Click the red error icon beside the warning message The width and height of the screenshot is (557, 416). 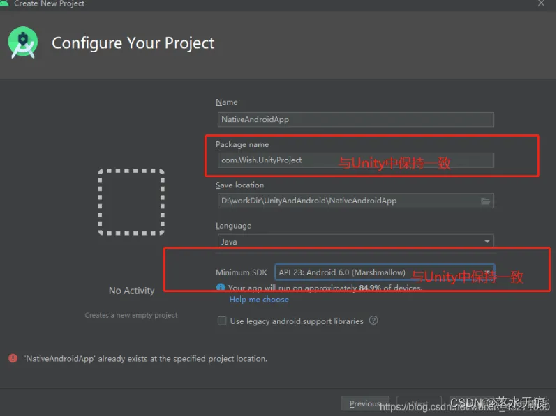point(13,358)
